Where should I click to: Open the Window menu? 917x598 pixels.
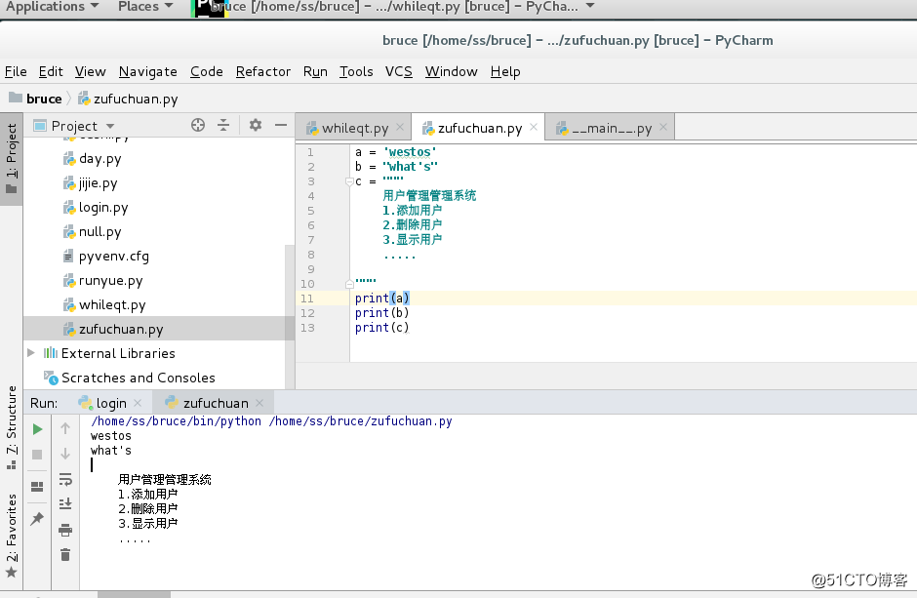click(x=451, y=71)
